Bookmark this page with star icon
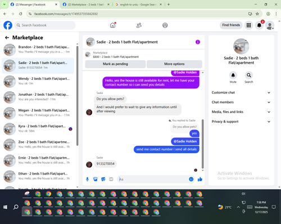This screenshot has height=224, width=281. (x=257, y=14)
